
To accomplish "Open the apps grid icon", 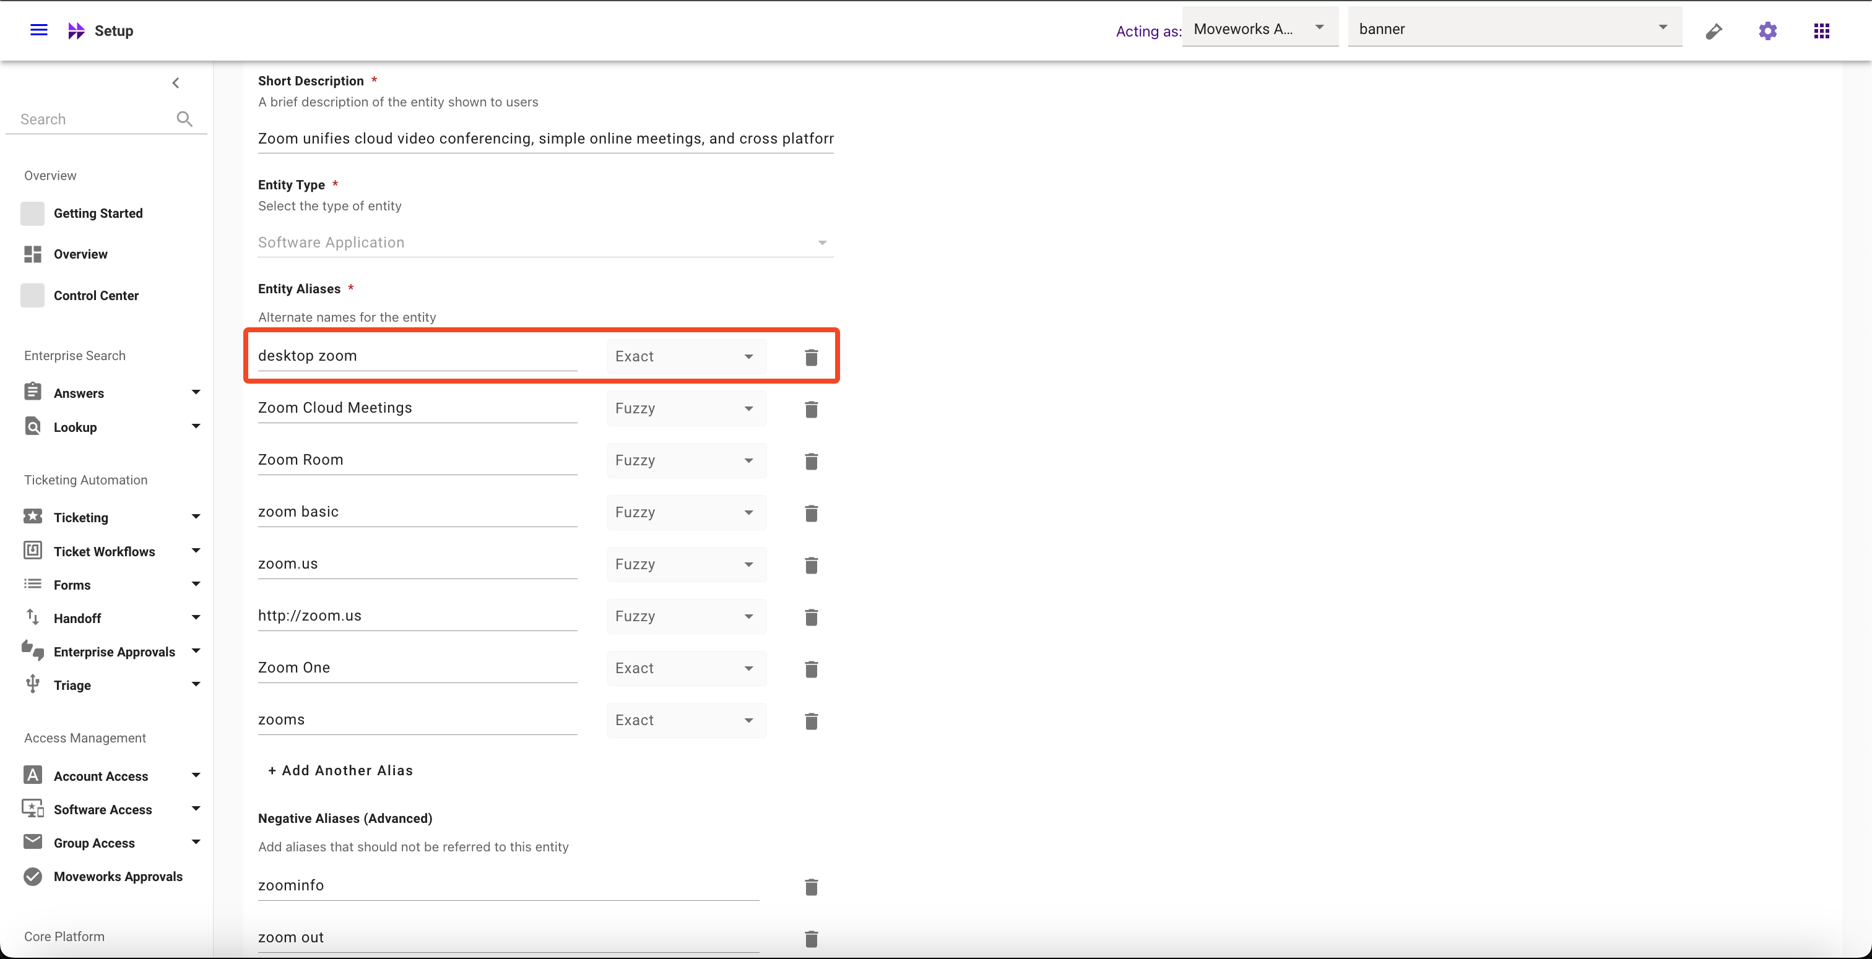I will pos(1821,30).
